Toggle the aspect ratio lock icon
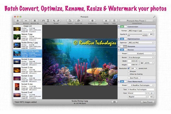 [142, 63]
